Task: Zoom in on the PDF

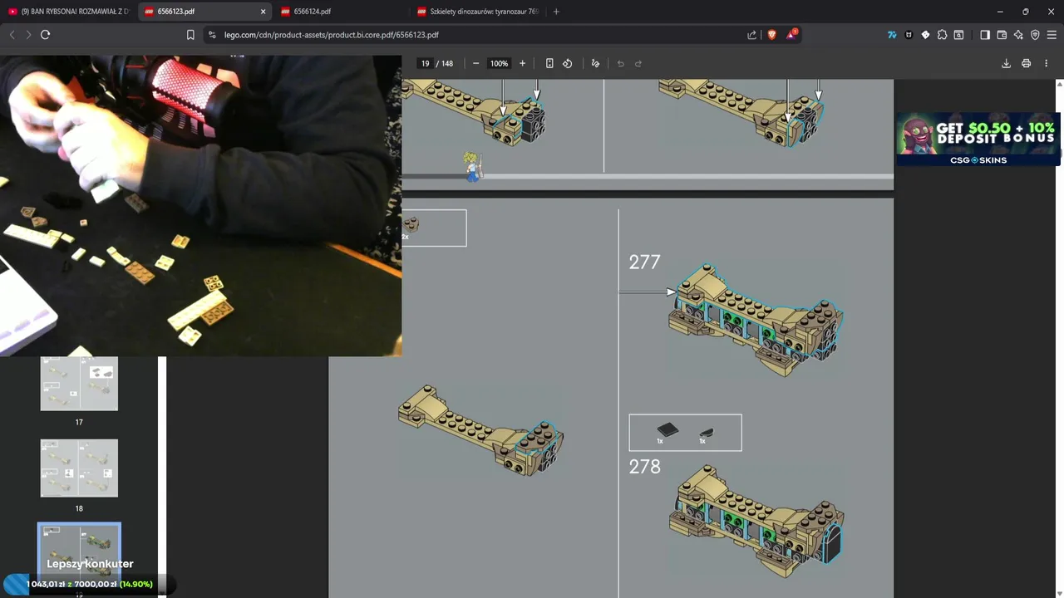Action: click(522, 63)
